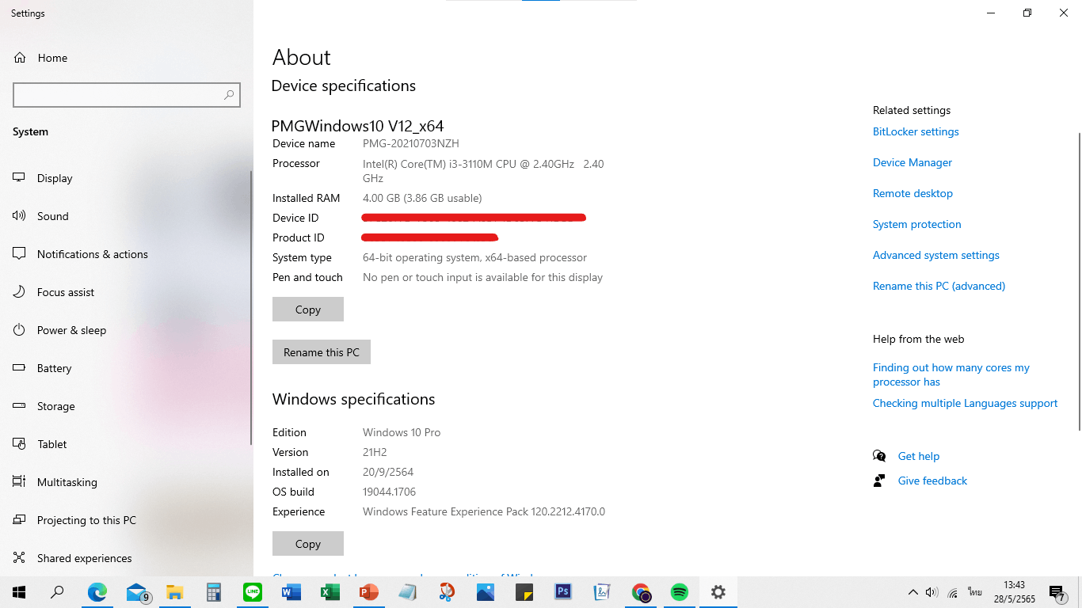Open the Display settings page
This screenshot has height=608, width=1082.
[127, 178]
